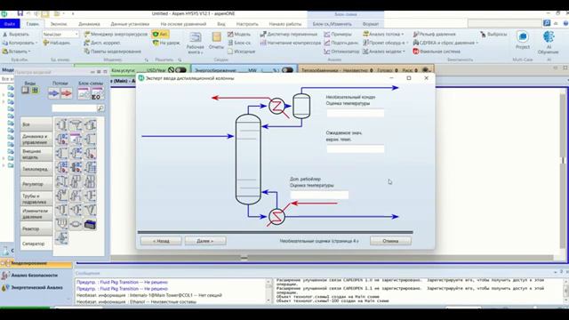Toggle the Энергосбережение switch
569x320 pixels.
[x=287, y=69]
